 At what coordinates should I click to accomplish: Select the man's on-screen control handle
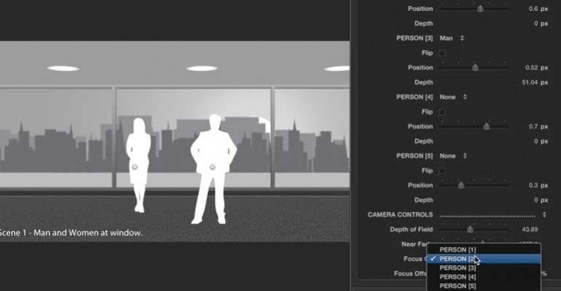(x=212, y=167)
